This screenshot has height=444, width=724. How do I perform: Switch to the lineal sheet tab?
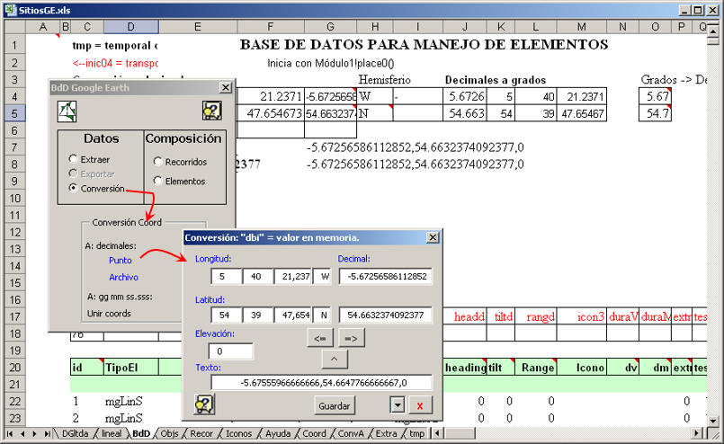(x=112, y=433)
